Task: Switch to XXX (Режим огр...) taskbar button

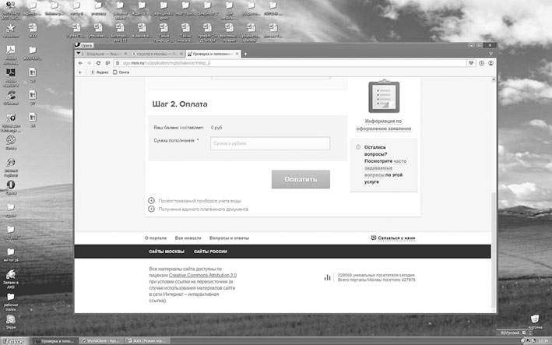Action: pyautogui.click(x=148, y=341)
